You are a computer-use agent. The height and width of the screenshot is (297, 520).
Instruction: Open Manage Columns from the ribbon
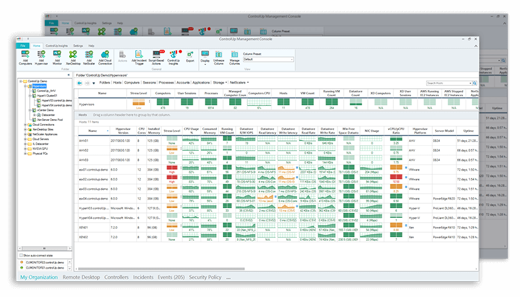[235, 57]
